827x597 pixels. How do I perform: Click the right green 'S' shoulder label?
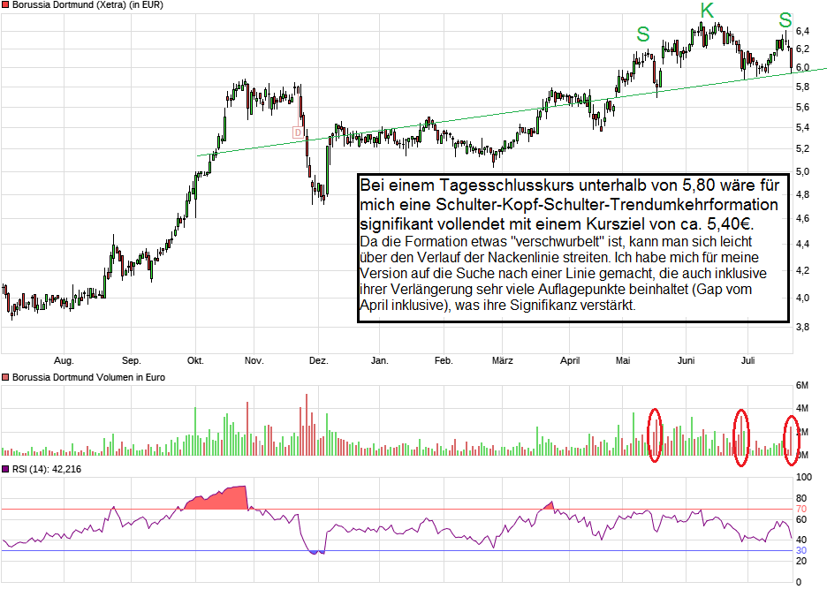click(785, 20)
